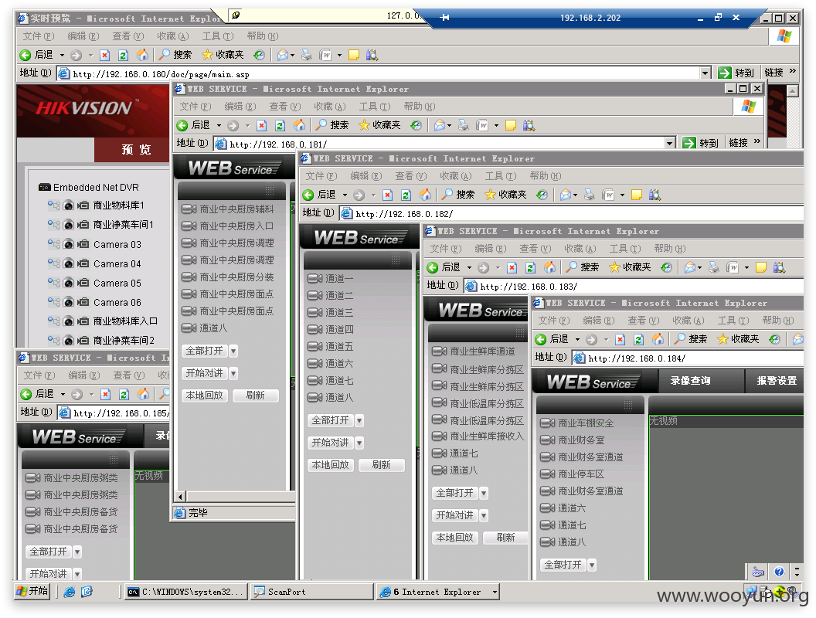
Task: Click stream-type icon beside Camera 06
Action: [x=53, y=302]
